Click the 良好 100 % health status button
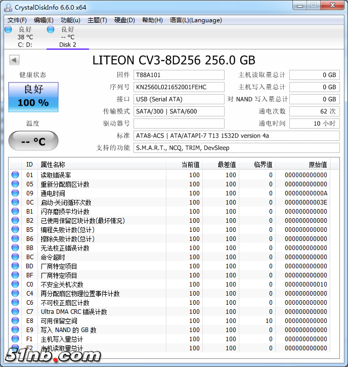 (33, 97)
